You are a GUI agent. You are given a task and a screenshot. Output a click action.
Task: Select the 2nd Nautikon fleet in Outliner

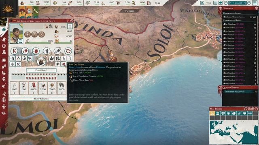click(x=240, y=28)
